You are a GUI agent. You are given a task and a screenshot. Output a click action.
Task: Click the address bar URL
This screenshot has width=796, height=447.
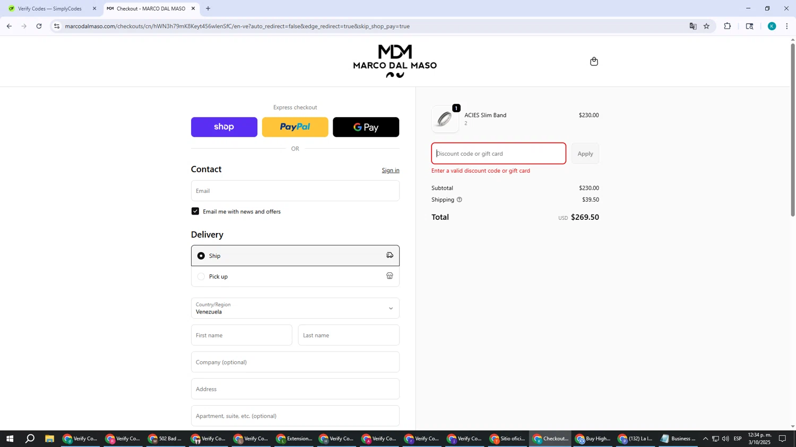pos(237,26)
